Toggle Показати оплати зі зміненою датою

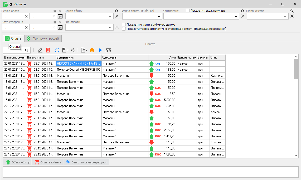coord(124,25)
